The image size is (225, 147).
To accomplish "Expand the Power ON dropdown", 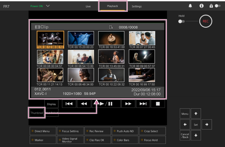I will (48, 6).
